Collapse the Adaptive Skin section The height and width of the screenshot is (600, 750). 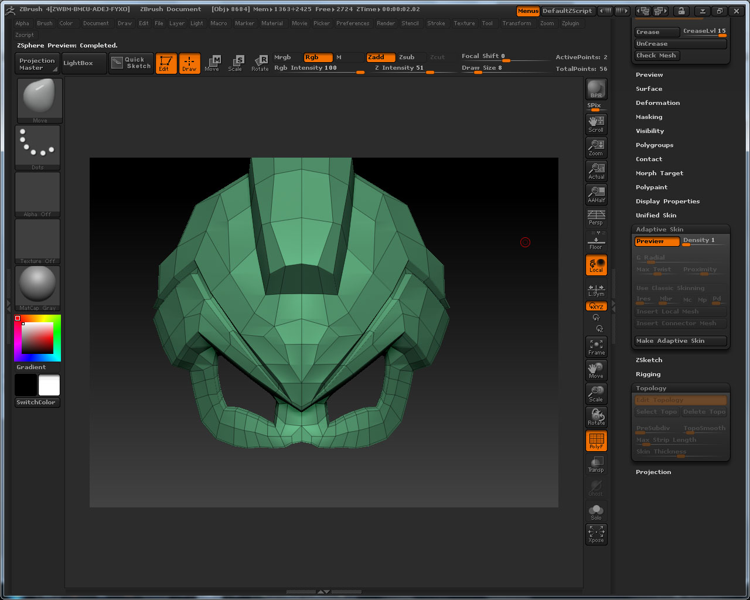[x=659, y=230]
